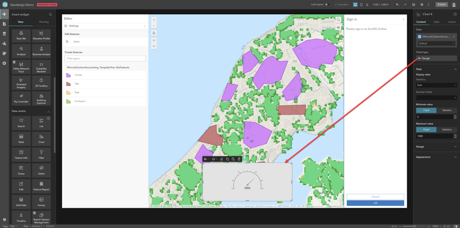Select the Building Explorer widget
460x228 pixels.
tap(41, 98)
